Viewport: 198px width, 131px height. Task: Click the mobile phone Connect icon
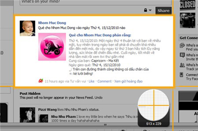[182, 75]
